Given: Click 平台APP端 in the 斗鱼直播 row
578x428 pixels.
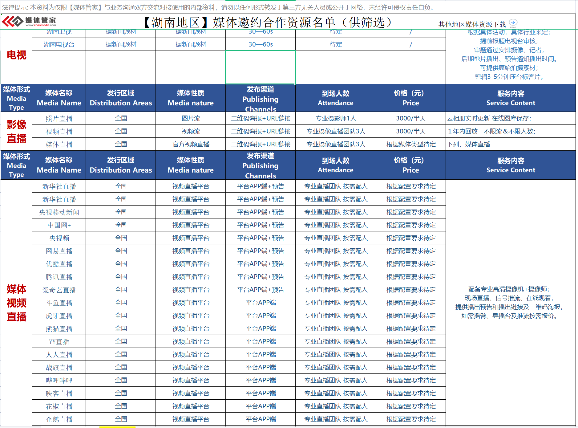Looking at the screenshot, I should 261,303.
